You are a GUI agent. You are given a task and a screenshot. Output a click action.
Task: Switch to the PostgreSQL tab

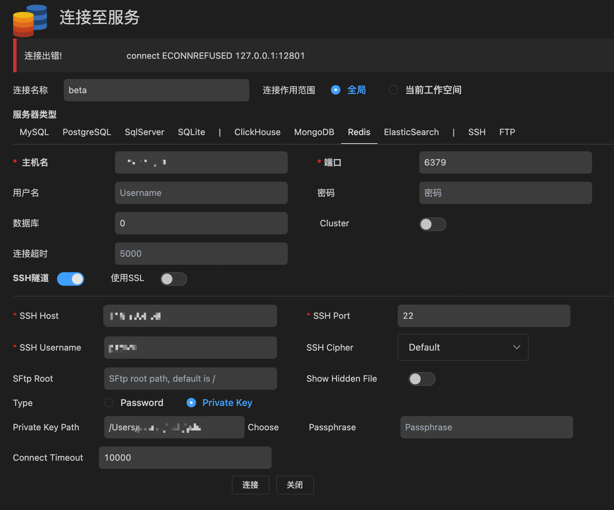(x=87, y=132)
